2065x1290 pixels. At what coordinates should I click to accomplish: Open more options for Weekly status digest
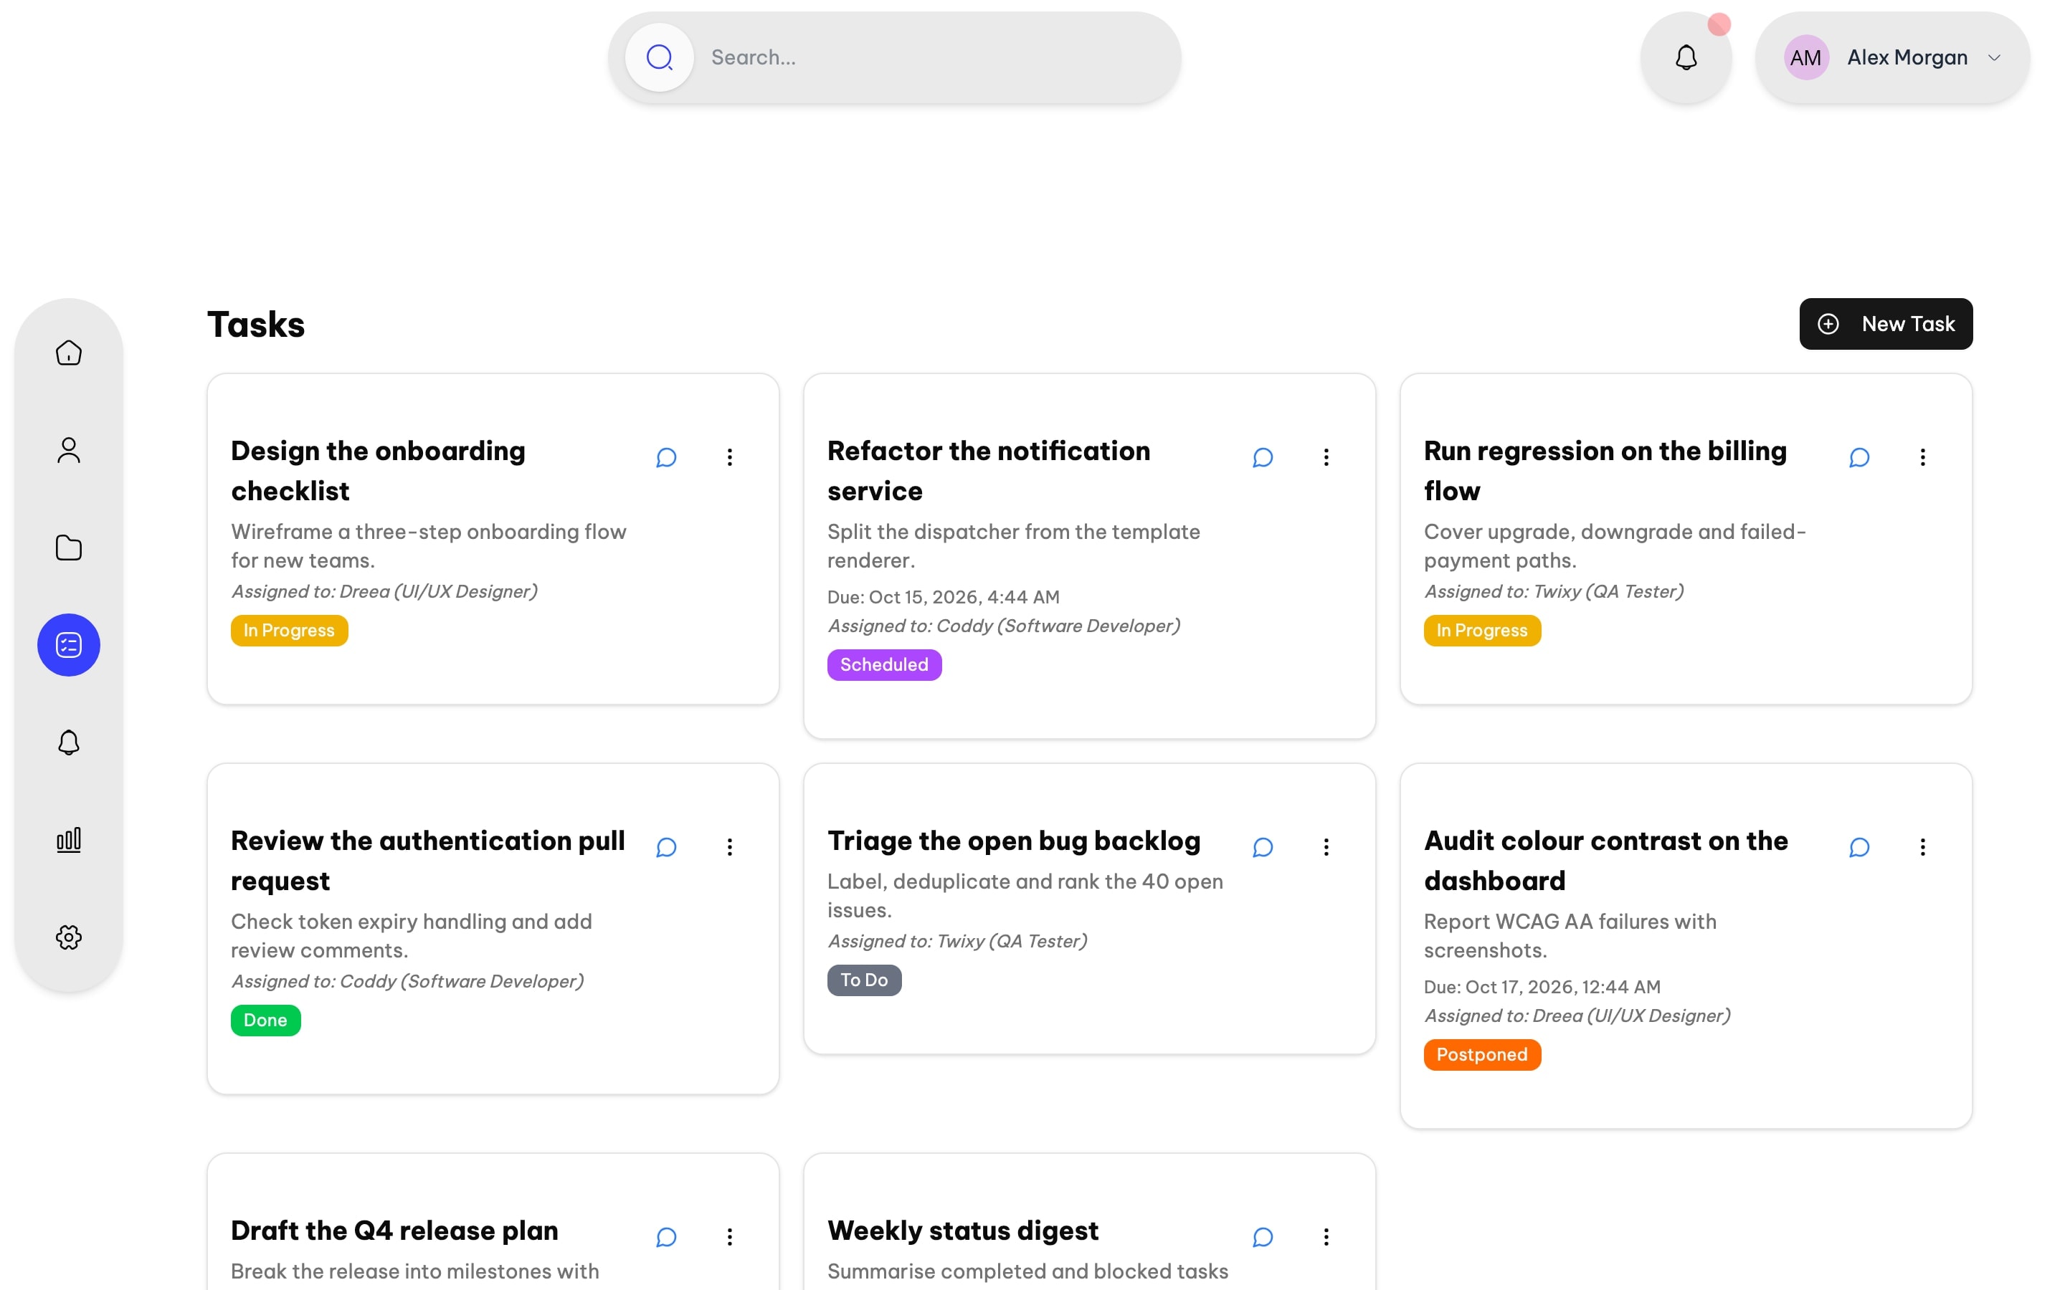1326,1237
